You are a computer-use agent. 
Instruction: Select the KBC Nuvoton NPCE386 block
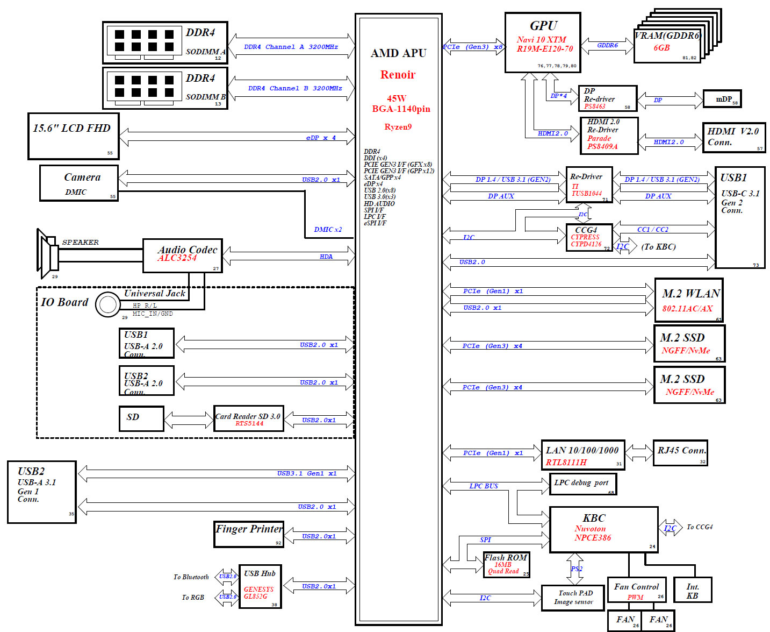point(604,529)
